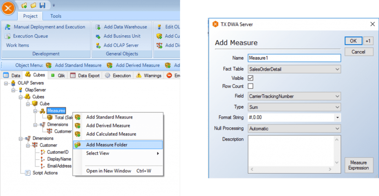This screenshot has width=379, height=196.
Task: Open the quick access toolbar customize arrow
Action: pyautogui.click(x=54, y=5)
